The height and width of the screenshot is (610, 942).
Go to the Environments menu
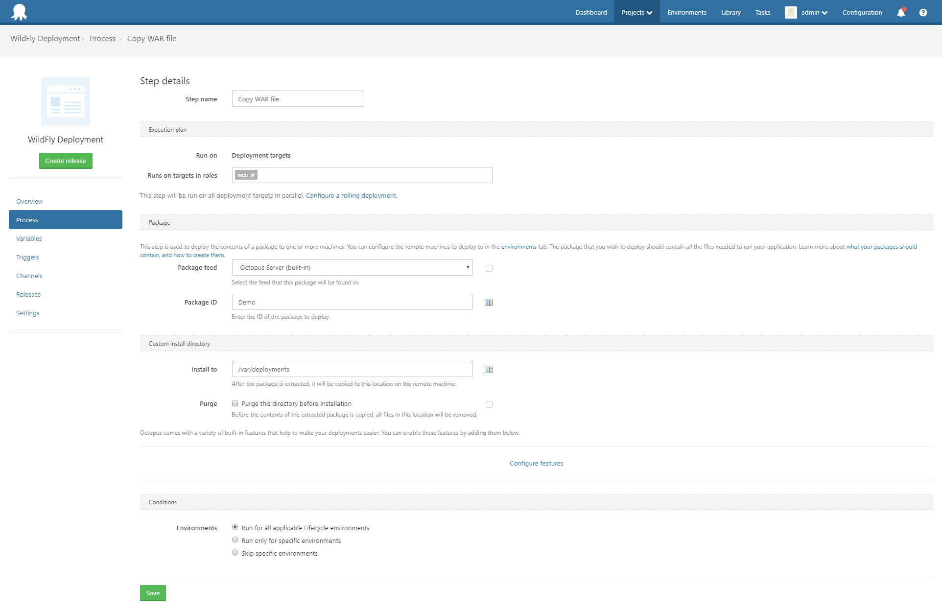tap(686, 13)
